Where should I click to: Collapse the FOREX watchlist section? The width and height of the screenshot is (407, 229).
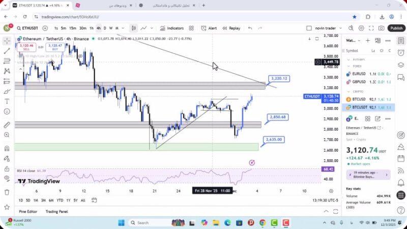click(348, 66)
